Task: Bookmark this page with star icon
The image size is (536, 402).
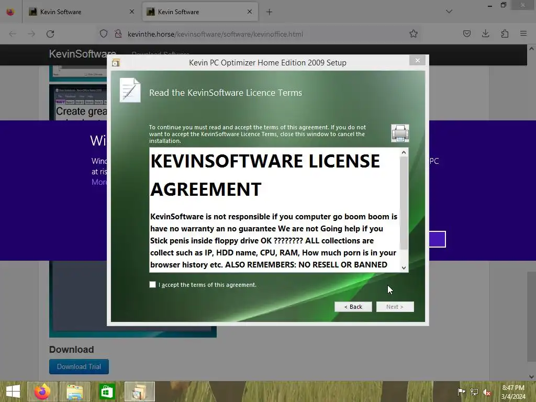Action: tap(414, 33)
